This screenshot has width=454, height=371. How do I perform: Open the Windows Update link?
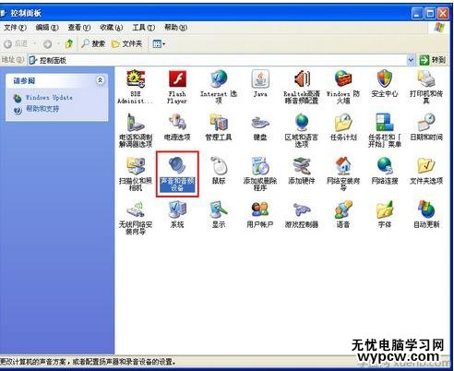point(49,98)
